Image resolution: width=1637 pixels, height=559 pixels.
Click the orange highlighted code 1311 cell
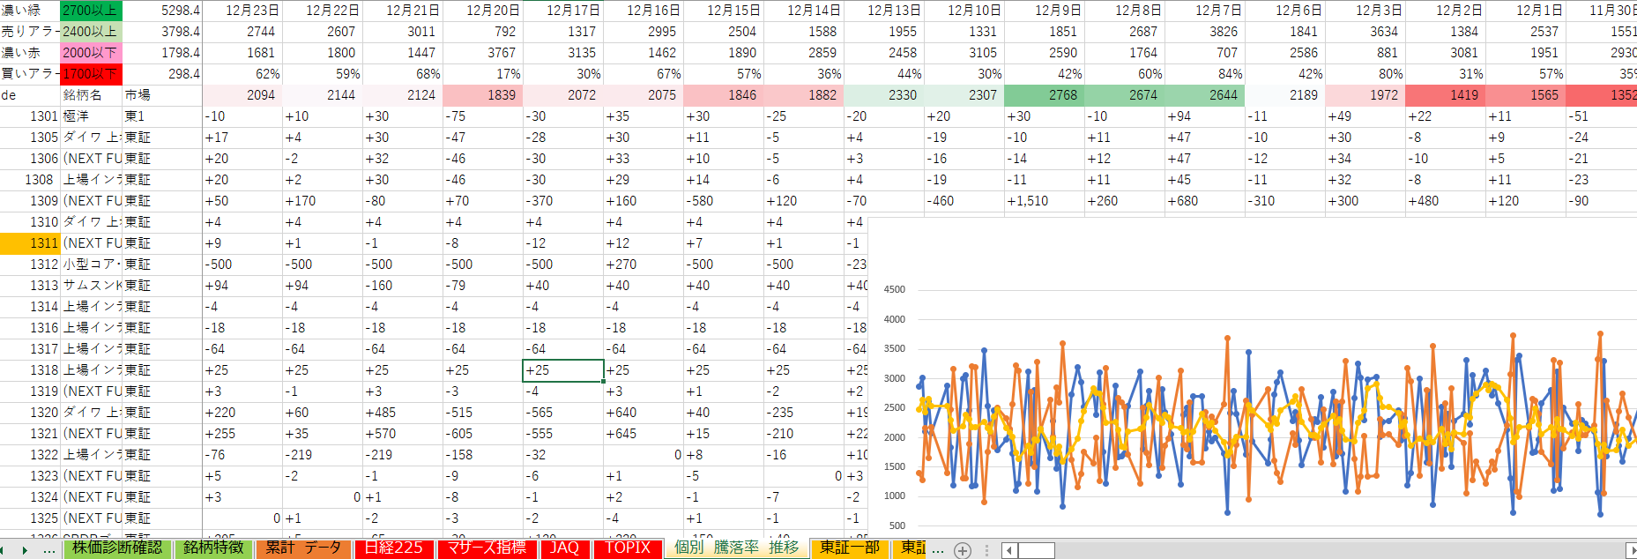click(x=31, y=243)
